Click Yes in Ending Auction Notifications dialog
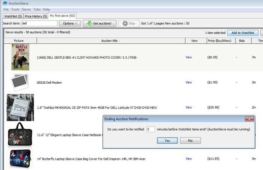The height and width of the screenshot is (170, 263). pos(167,141)
